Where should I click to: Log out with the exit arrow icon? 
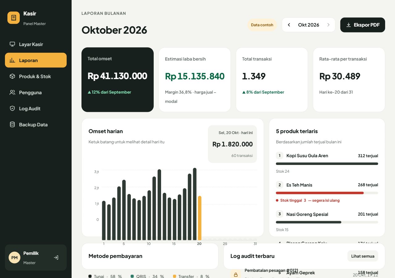pyautogui.click(x=56, y=257)
